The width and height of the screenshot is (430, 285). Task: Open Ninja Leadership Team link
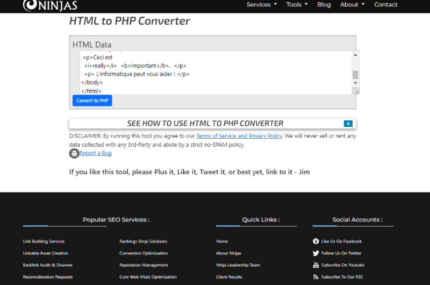238,265
